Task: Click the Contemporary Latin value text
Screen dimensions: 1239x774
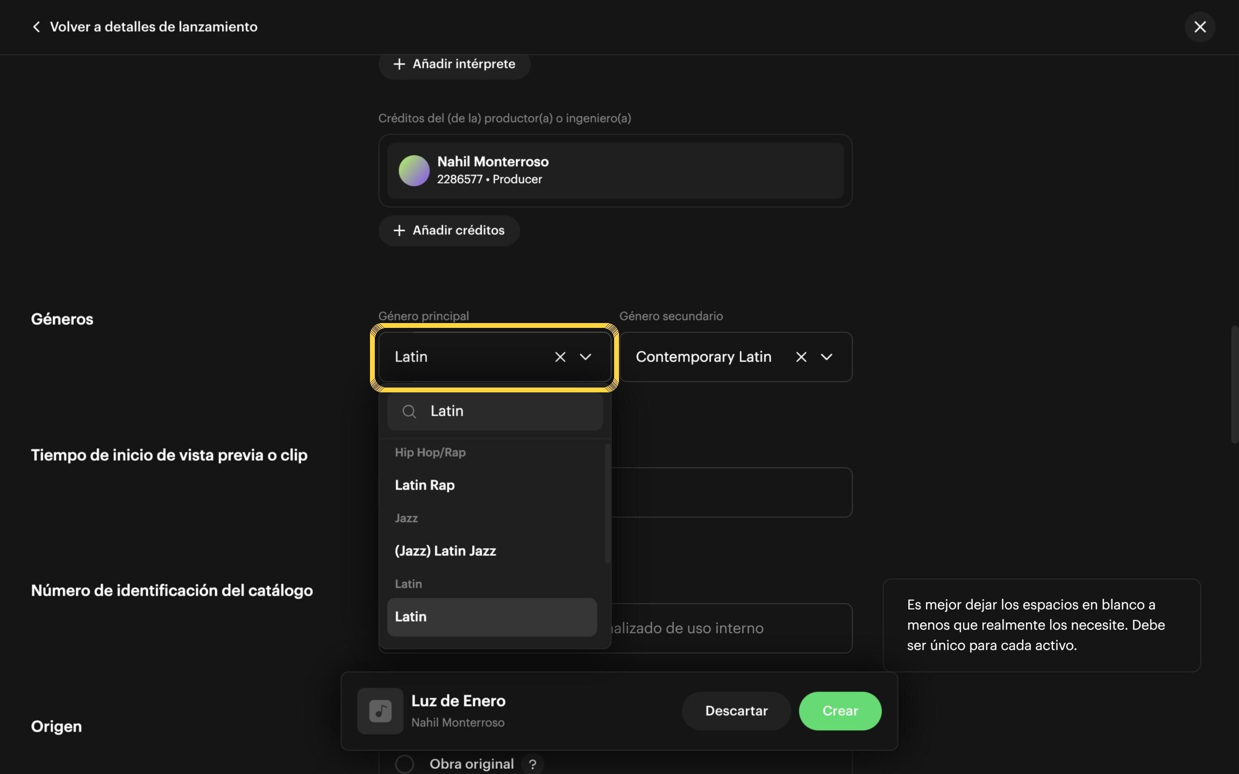Action: pyautogui.click(x=703, y=357)
